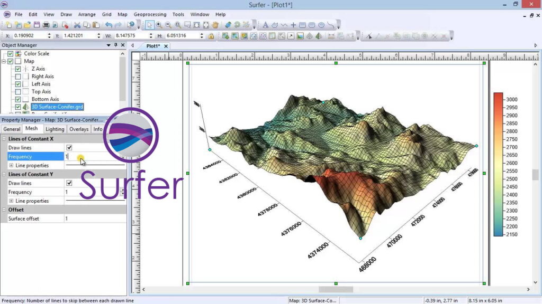
Task: Enable the Right Axis checkbox
Action: (18, 77)
